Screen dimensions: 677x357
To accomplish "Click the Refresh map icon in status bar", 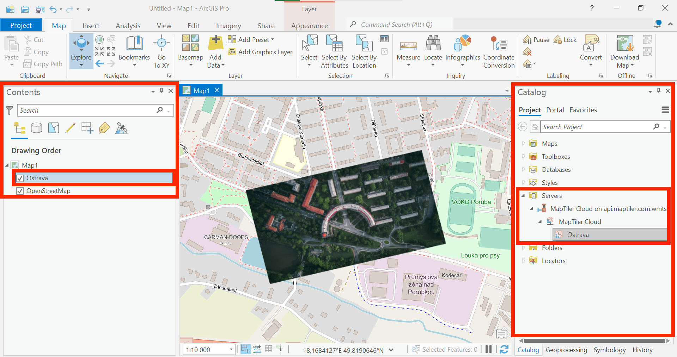I will point(504,349).
